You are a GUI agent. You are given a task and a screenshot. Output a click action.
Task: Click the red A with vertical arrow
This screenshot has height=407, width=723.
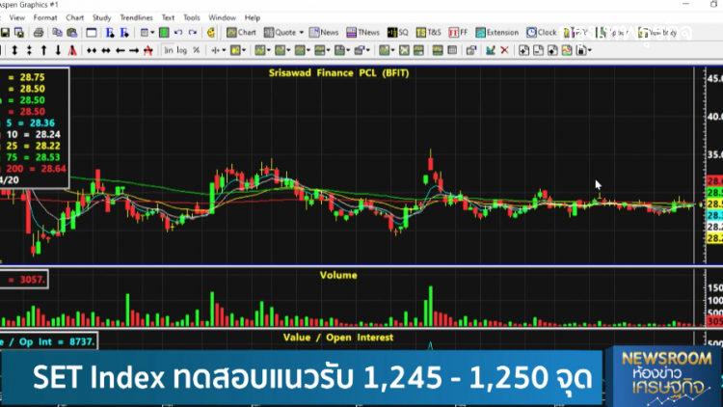(72, 50)
